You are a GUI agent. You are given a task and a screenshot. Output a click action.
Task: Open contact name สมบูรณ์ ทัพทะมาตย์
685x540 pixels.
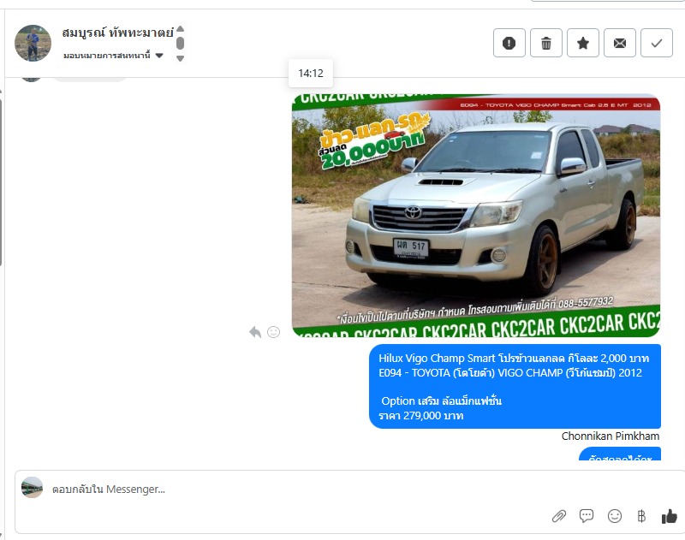tap(117, 33)
